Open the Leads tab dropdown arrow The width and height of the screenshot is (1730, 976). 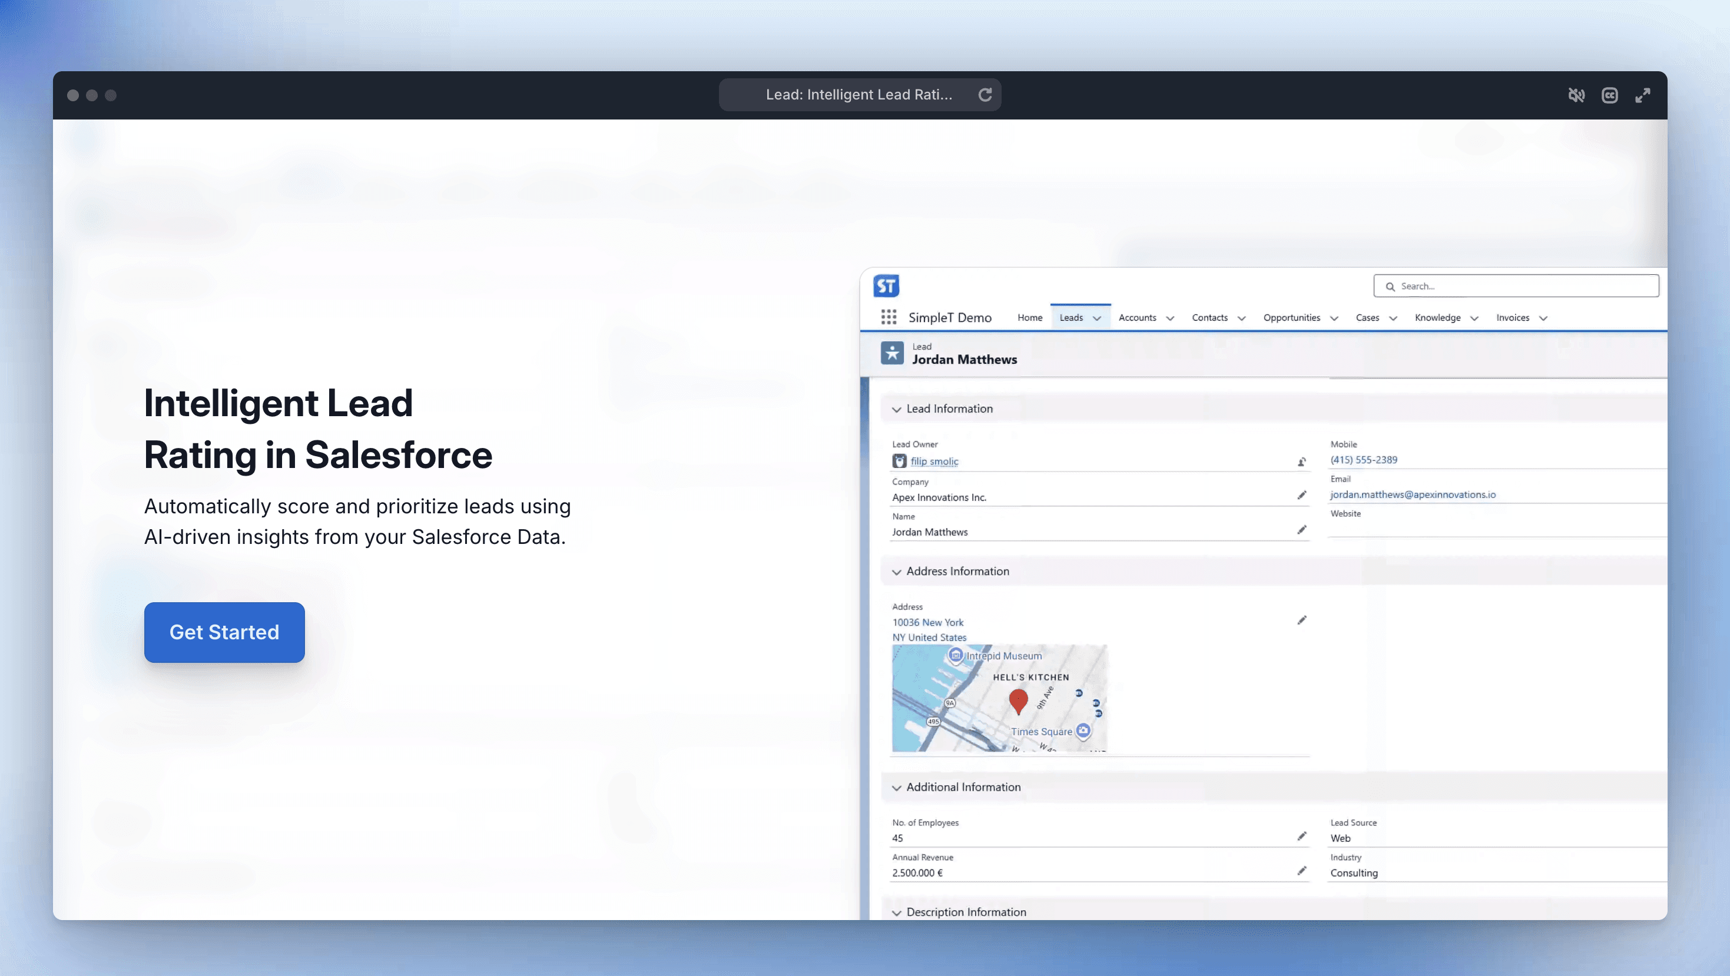(x=1096, y=318)
